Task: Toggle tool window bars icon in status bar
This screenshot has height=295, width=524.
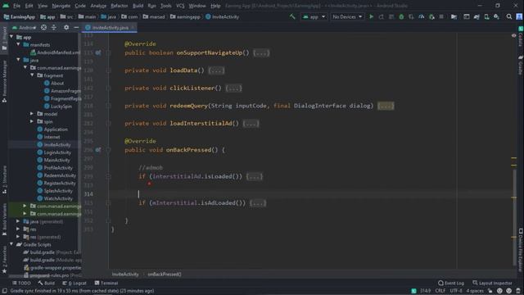Action: tap(5, 291)
